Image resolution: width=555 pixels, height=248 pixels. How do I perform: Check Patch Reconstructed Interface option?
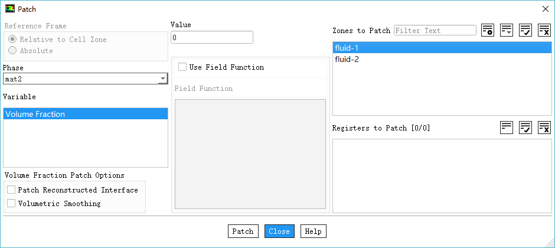[11, 190]
